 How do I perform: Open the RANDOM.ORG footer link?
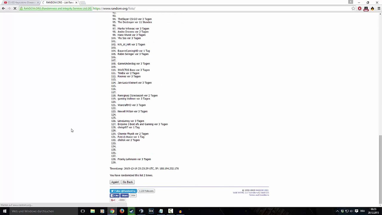click(262, 190)
